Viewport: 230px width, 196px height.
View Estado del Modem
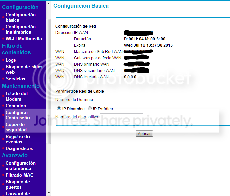(17, 96)
